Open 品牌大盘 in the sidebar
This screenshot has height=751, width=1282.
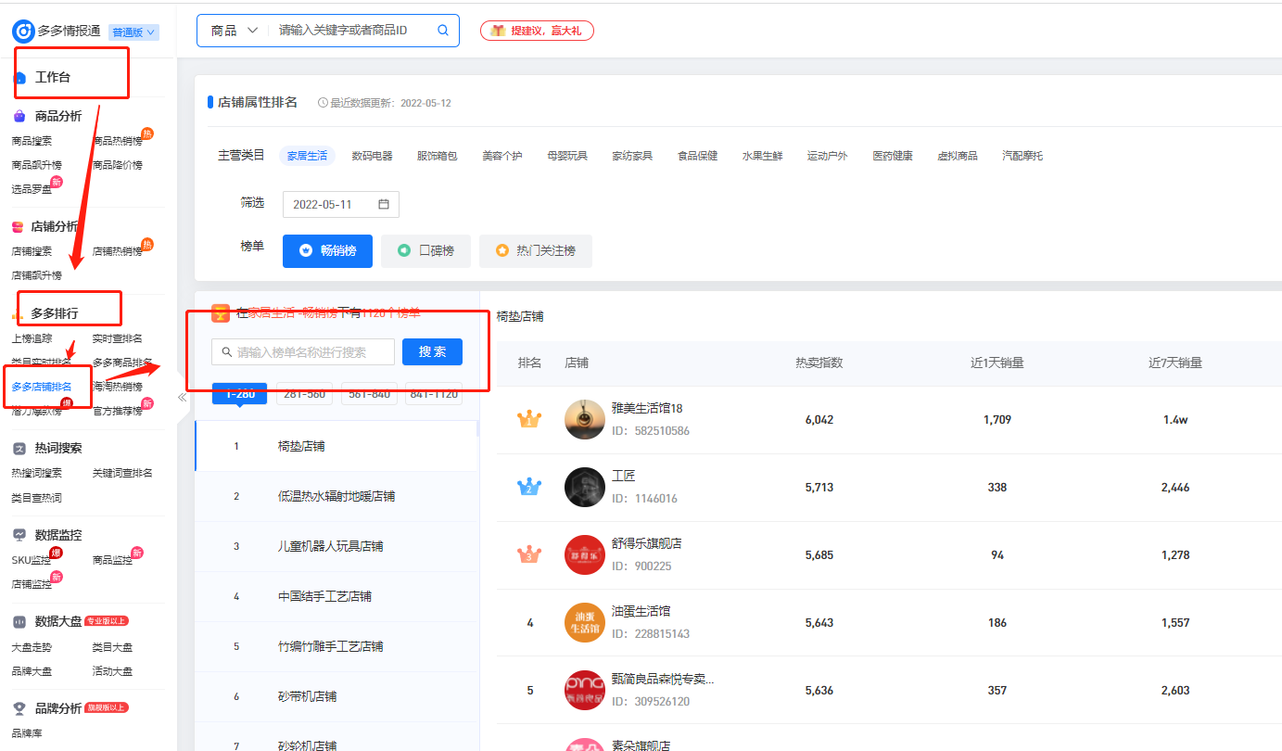pos(32,671)
